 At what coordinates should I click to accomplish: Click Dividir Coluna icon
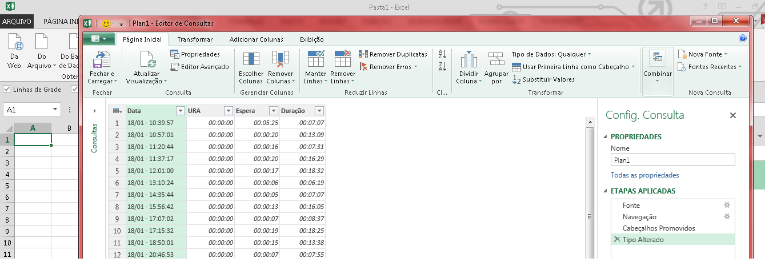point(469,60)
